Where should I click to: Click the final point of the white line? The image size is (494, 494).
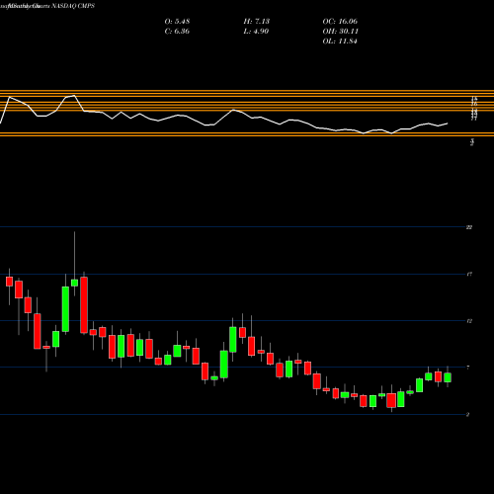(448, 123)
